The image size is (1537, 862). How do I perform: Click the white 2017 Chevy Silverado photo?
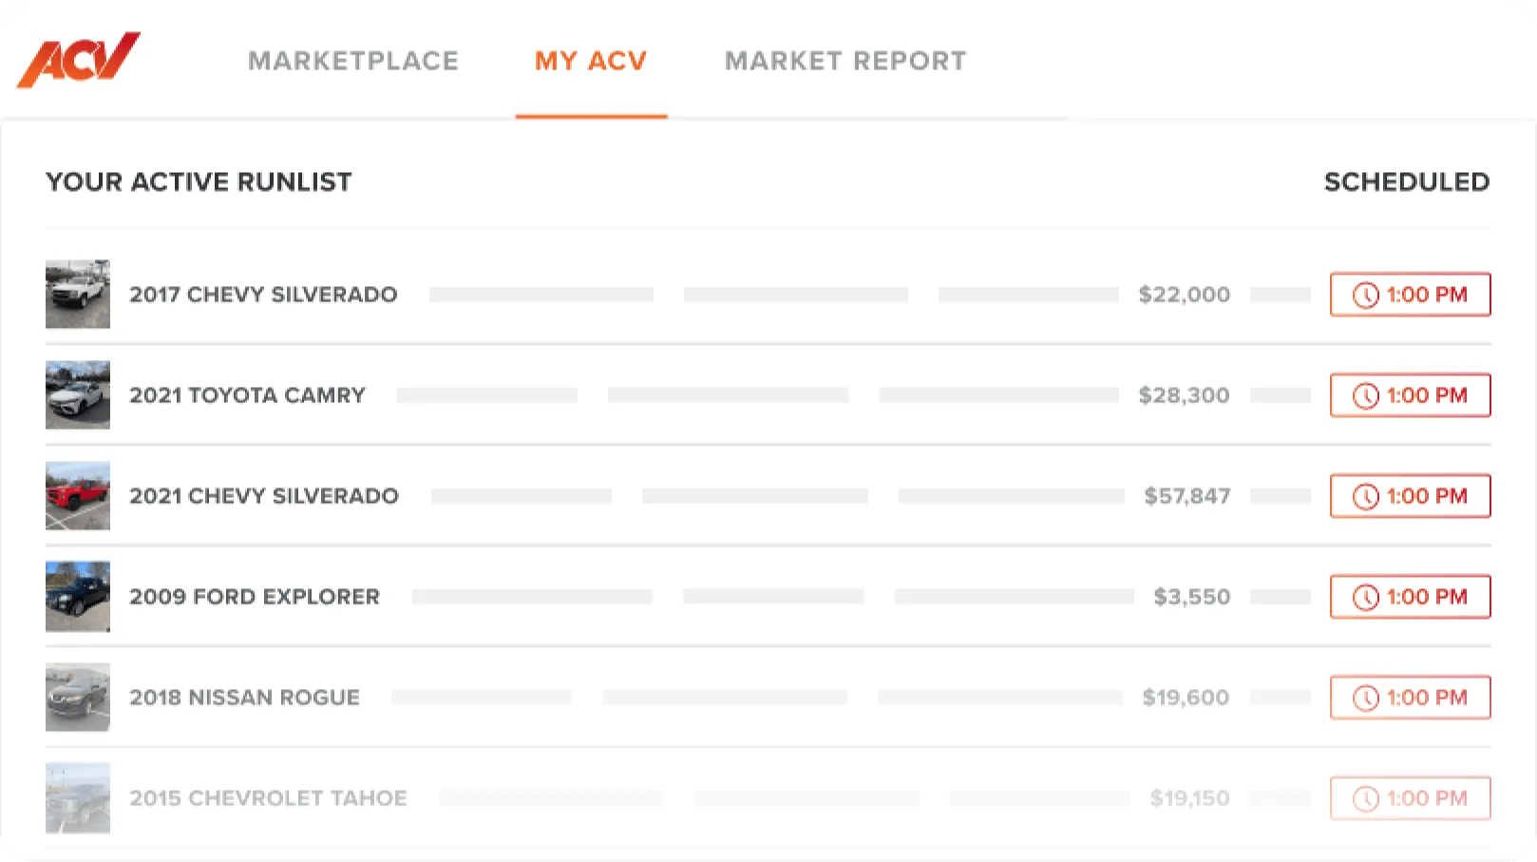77,295
